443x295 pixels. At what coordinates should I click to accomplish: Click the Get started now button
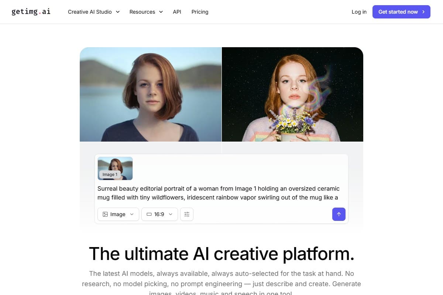click(401, 12)
